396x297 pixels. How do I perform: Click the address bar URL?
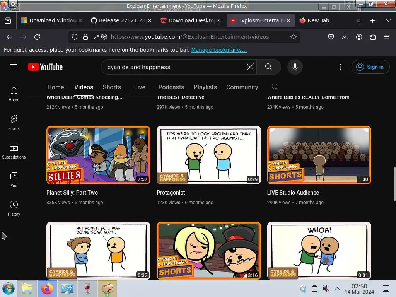tap(189, 37)
